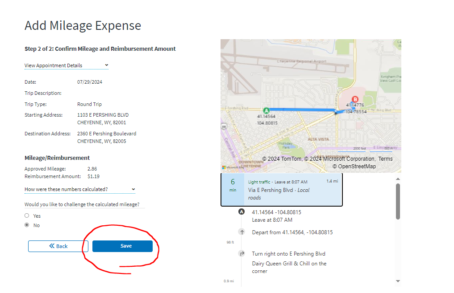This screenshot has width=454, height=293.
Task: Click the Microsoft Bing logo on map
Action: click(232, 167)
